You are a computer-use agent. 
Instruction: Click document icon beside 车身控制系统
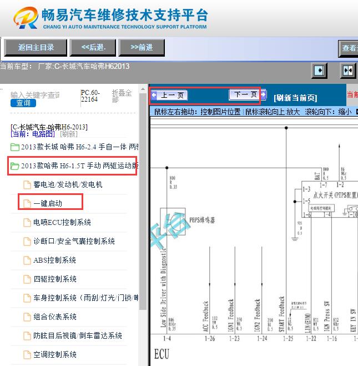(x=27, y=298)
